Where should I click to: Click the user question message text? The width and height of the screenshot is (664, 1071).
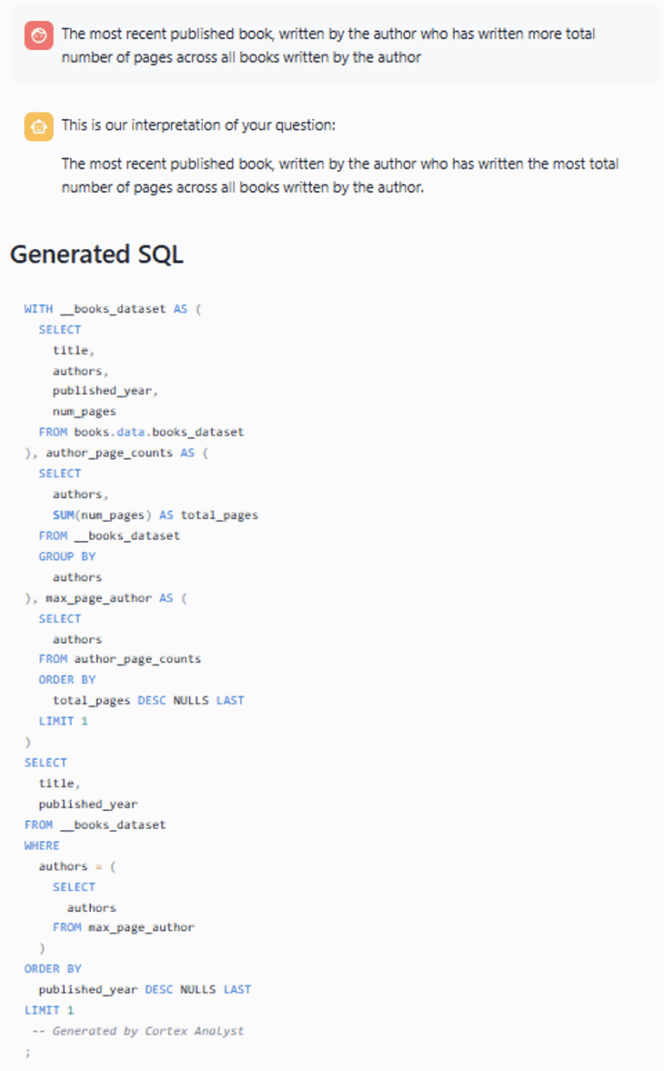point(329,46)
